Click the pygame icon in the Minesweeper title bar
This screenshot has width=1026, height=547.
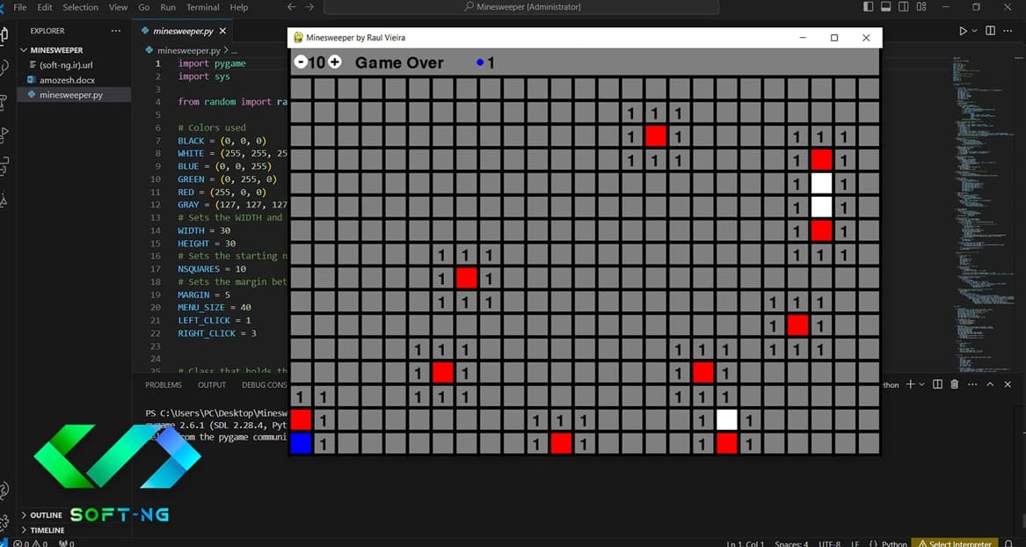[298, 38]
